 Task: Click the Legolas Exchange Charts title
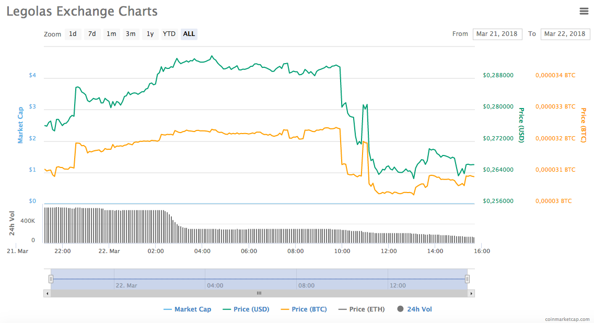82,11
